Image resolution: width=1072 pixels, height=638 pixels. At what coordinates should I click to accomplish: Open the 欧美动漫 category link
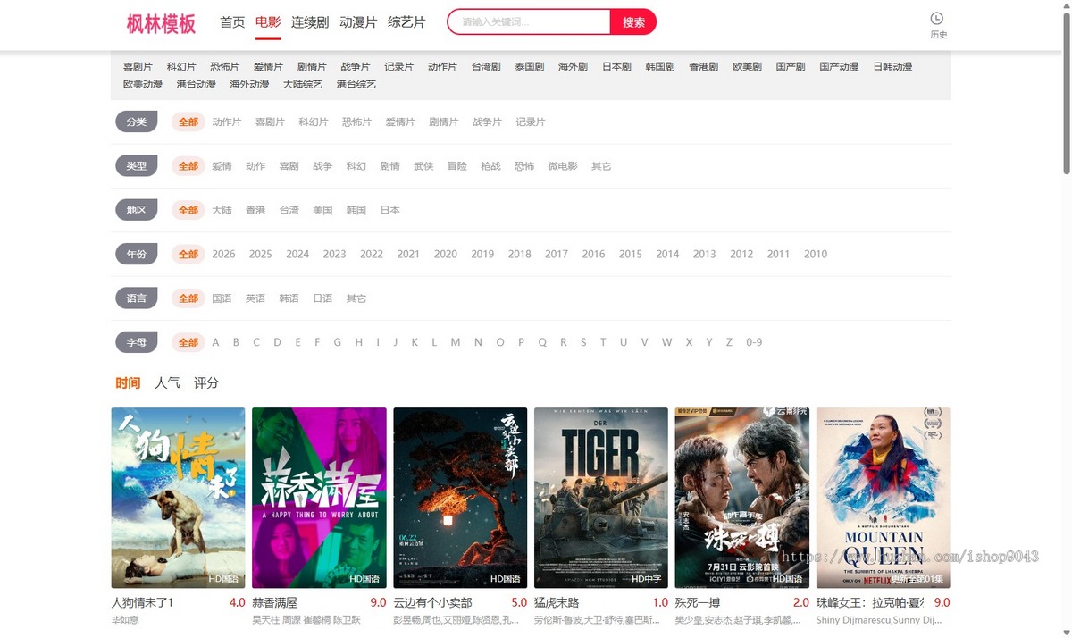[143, 84]
